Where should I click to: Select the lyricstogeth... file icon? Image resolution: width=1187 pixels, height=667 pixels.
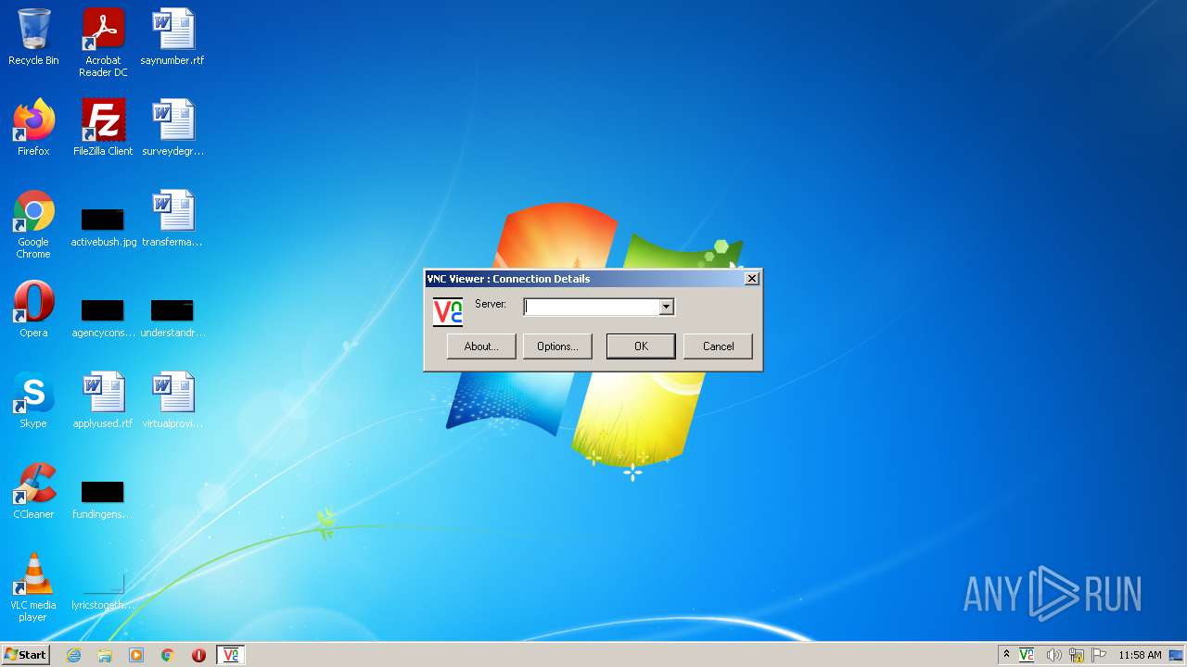pos(103,591)
